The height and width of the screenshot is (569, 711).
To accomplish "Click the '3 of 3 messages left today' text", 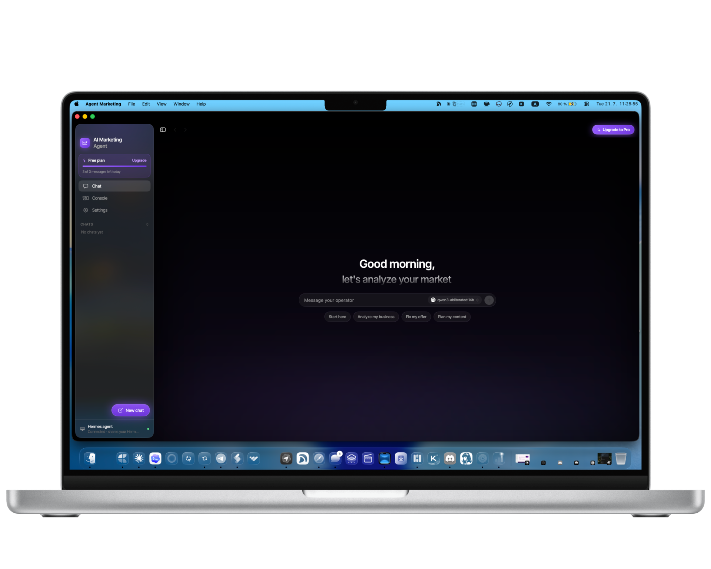I will pos(101,172).
